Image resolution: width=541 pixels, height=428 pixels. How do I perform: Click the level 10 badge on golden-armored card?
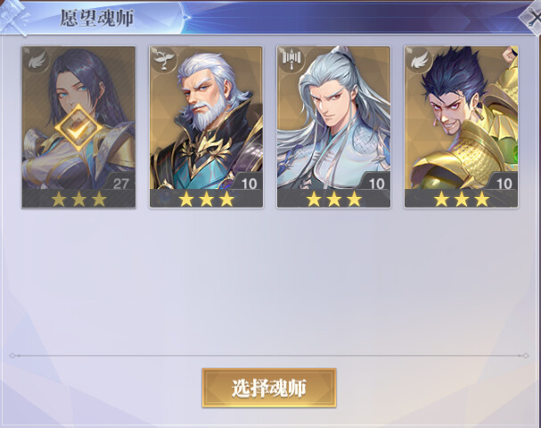504,184
